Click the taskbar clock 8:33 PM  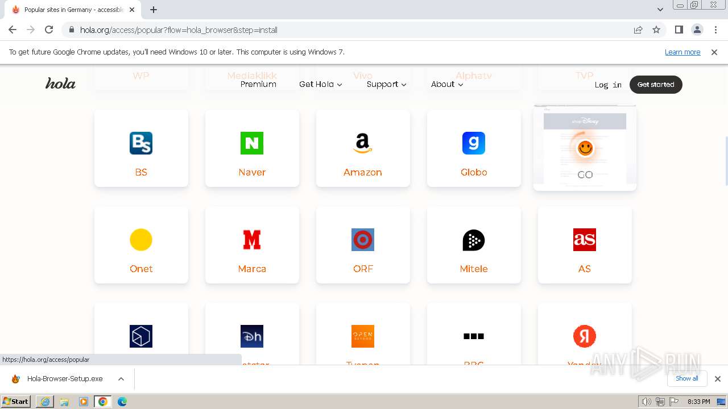point(698,402)
